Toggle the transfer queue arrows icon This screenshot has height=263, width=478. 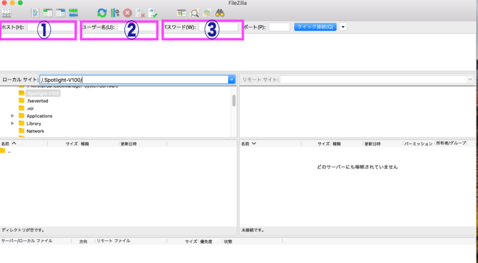point(74,13)
